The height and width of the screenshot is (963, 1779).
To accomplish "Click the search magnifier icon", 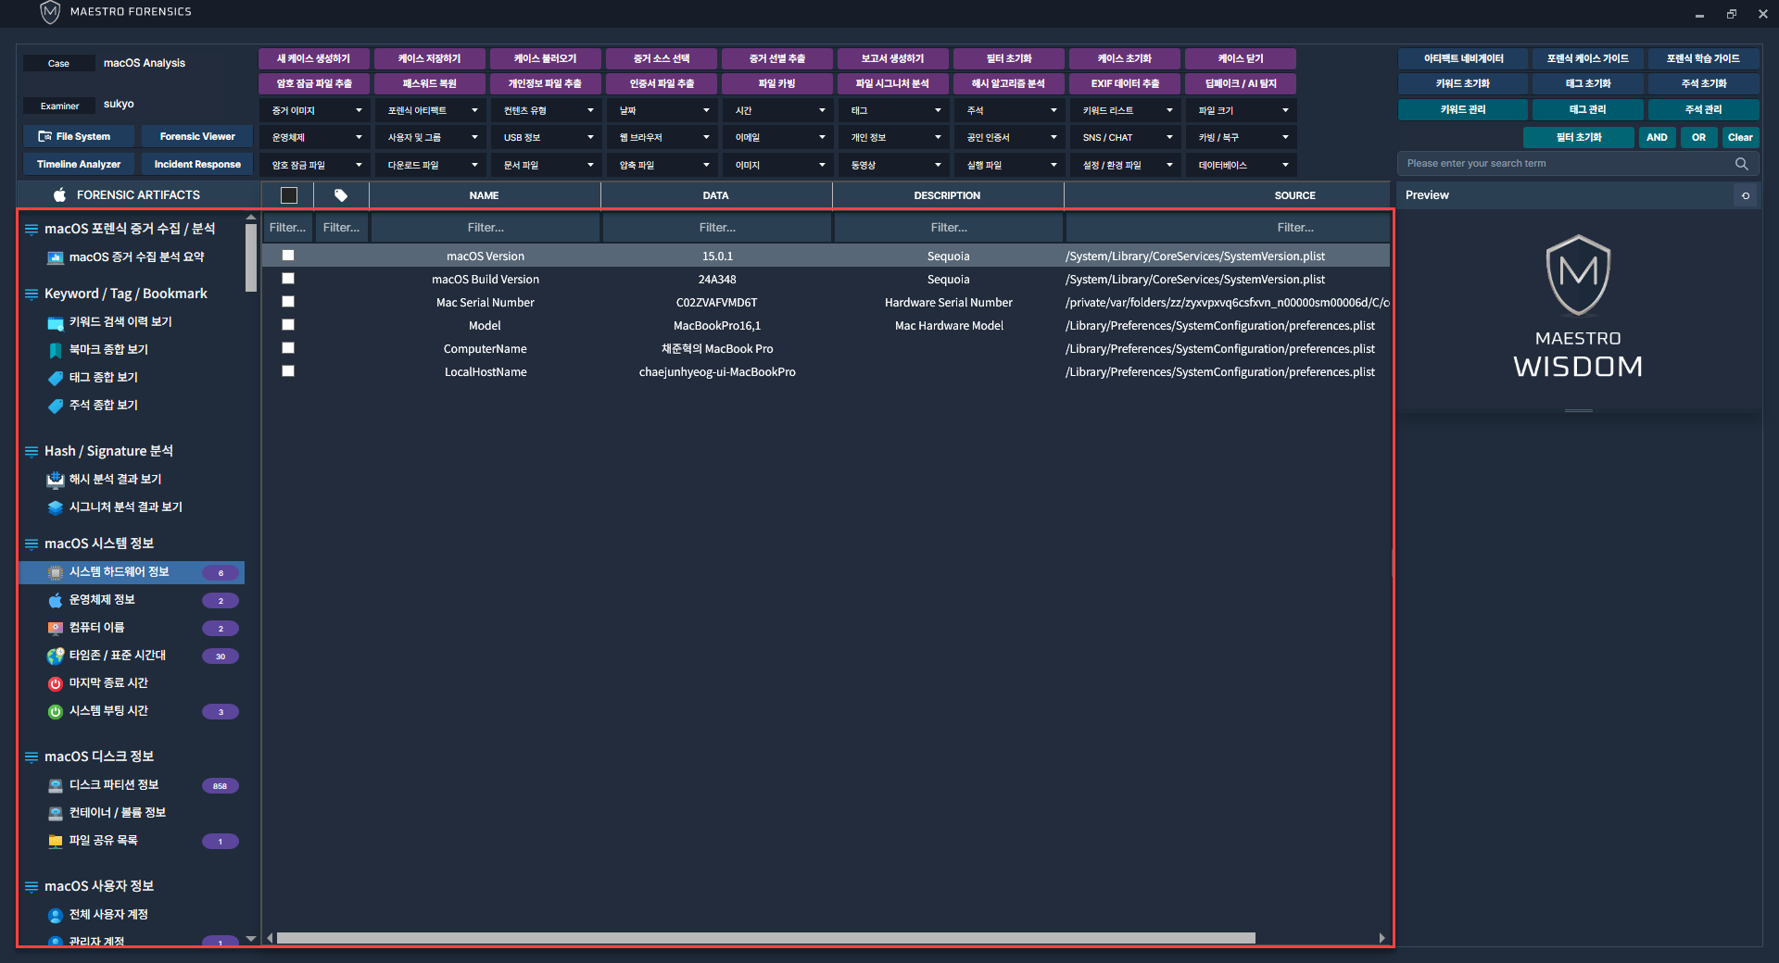I will [1741, 164].
